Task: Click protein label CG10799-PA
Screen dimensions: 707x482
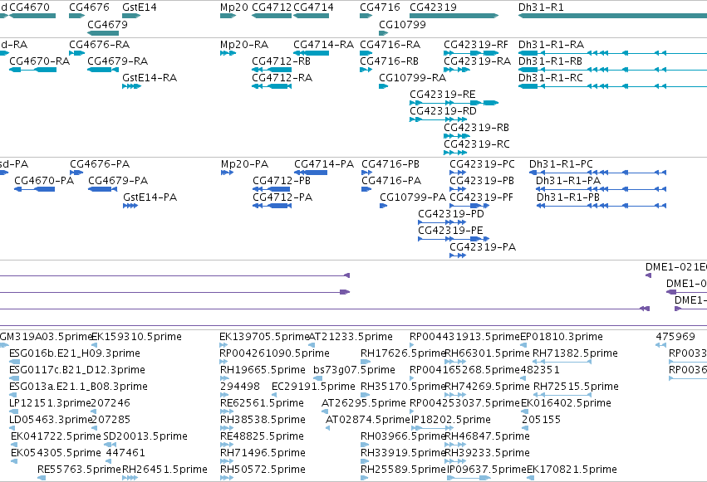Action: [x=413, y=197]
